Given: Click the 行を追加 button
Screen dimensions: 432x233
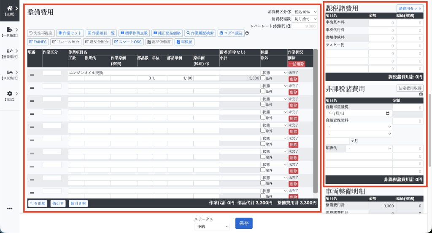Looking at the screenshot, I should 38,203.
